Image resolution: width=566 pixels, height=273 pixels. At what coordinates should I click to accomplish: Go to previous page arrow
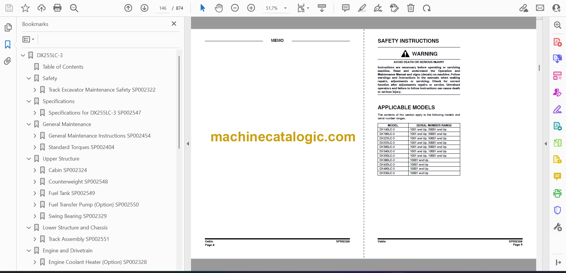tap(128, 8)
